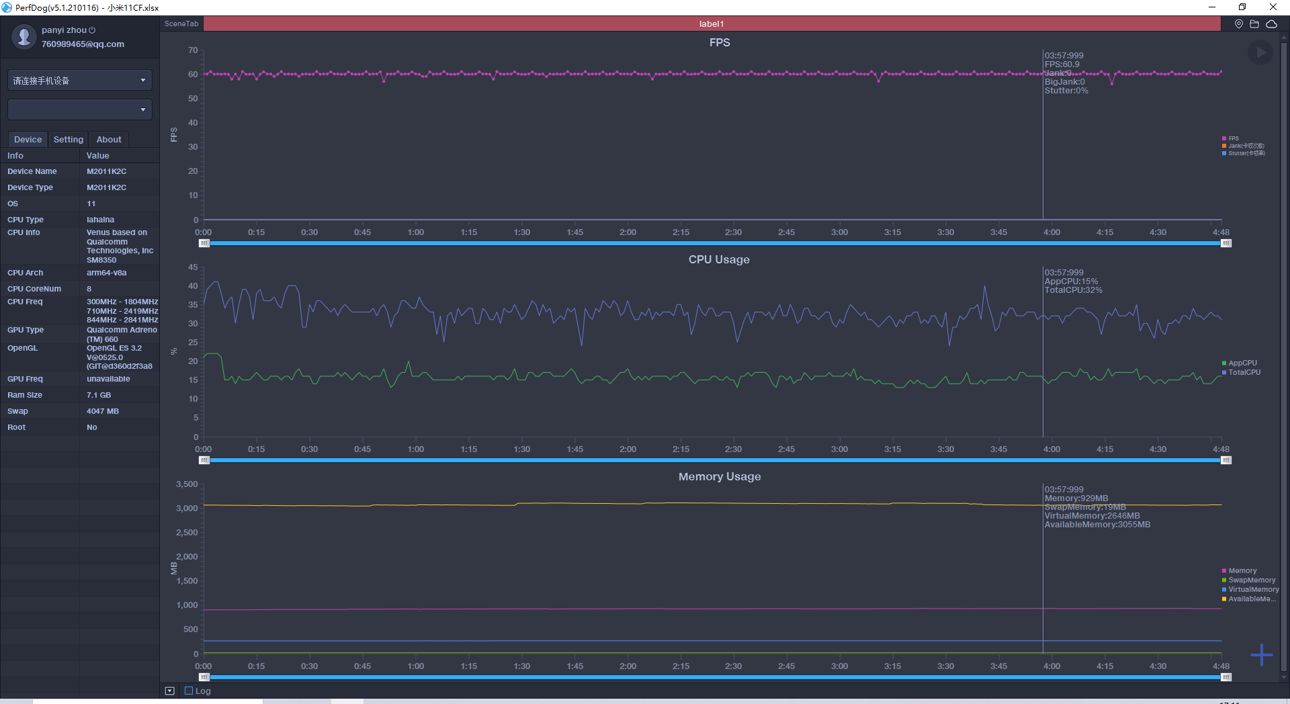Click the label1 scene bar

712,24
